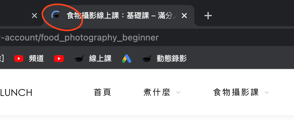Viewport: 294px width, 137px height.
Task: Click the loading favicon on the active tab
Action: point(56,15)
